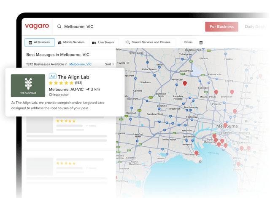Select the map pin near Williamstown
The image size is (270, 198).
tap(197, 153)
